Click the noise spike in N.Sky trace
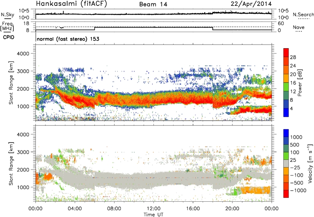 (x=63, y=13)
